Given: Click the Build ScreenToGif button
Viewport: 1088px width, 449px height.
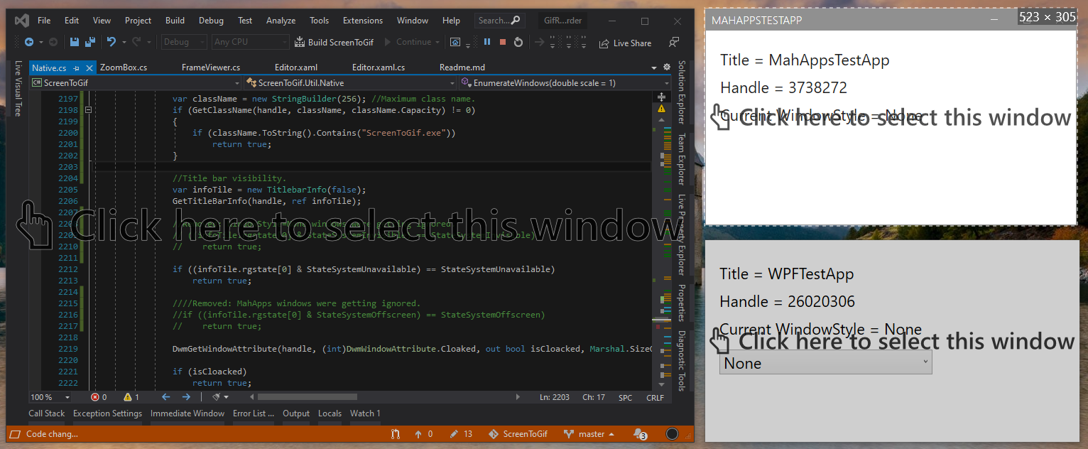Looking at the screenshot, I should [x=334, y=43].
